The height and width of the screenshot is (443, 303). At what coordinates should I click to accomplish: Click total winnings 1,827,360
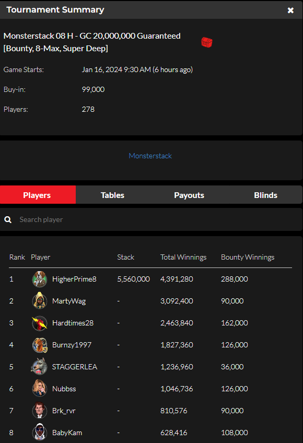pos(177,345)
